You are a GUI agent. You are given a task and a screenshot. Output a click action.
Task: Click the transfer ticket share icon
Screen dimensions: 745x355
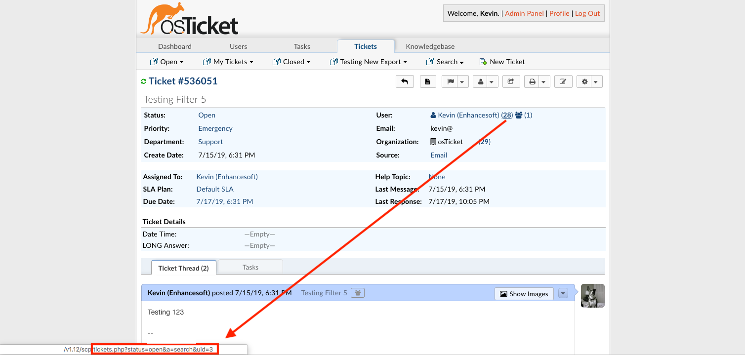click(511, 81)
